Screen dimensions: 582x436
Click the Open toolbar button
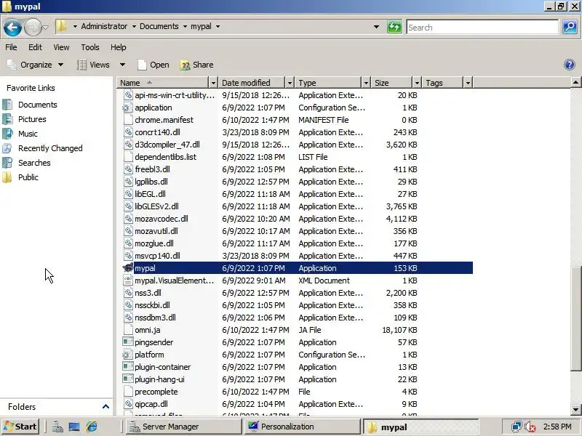click(x=154, y=65)
